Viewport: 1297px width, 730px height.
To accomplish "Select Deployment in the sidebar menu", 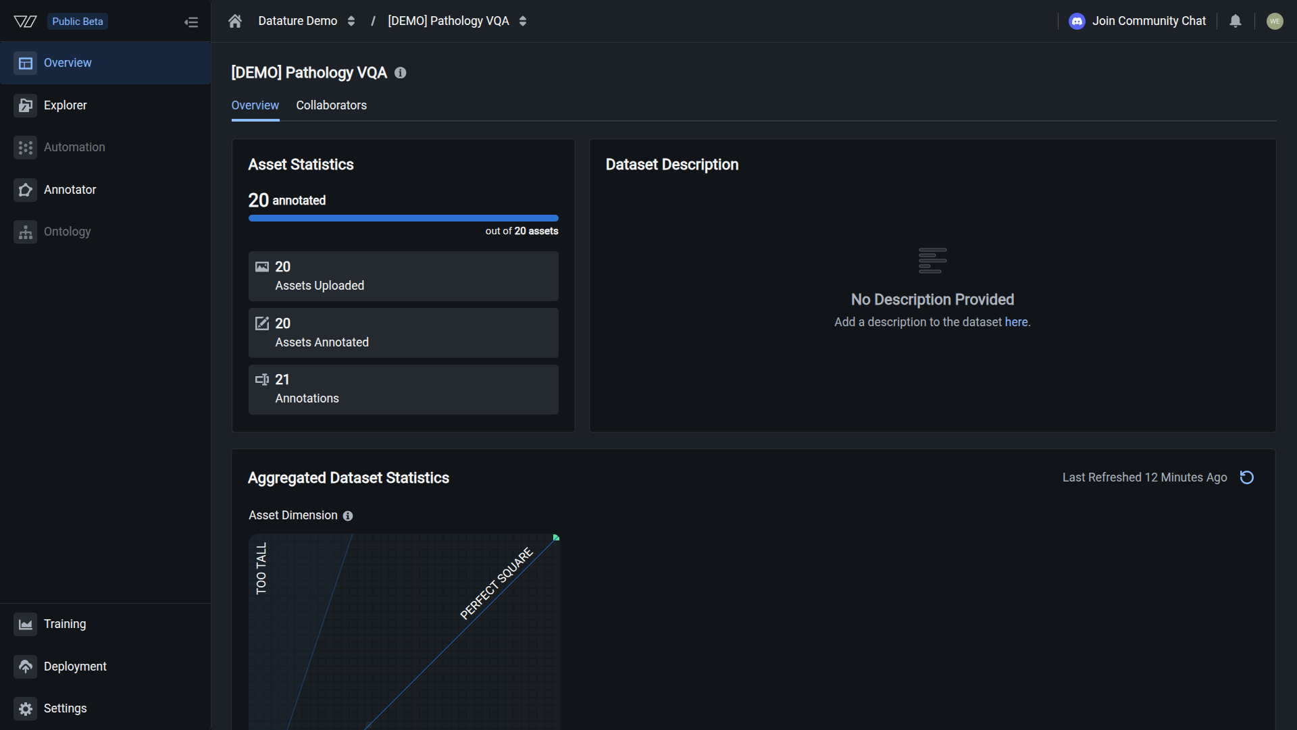I will [105, 667].
